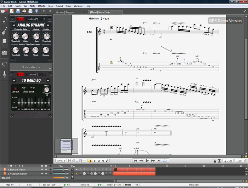This screenshot has height=188, width=248.
Task: Start playback with the play button
Action: (147, 161)
